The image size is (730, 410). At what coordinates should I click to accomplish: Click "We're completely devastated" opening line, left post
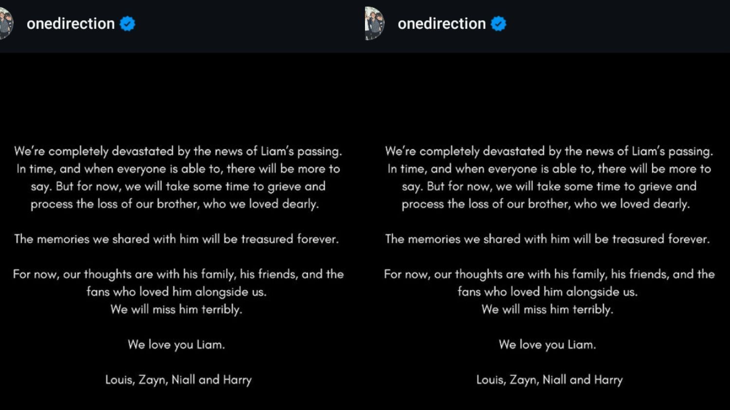click(178, 151)
